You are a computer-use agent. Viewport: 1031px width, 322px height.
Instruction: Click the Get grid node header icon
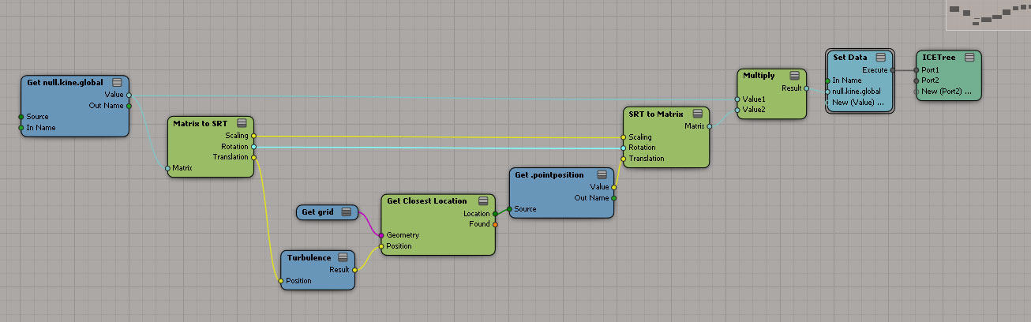(x=344, y=212)
